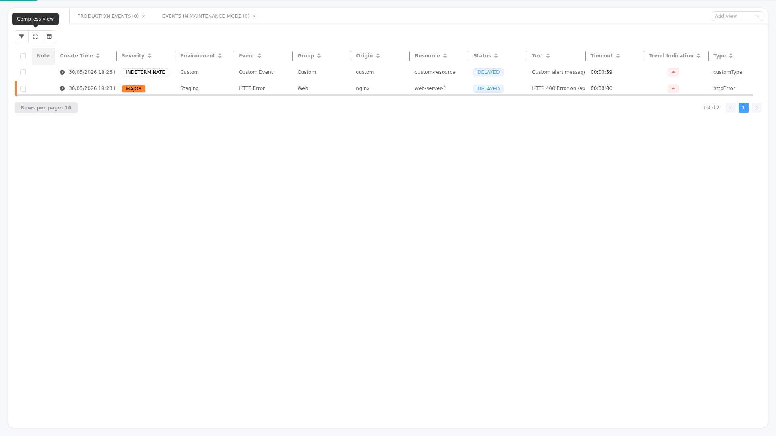Click the Note column header
Image resolution: width=776 pixels, height=436 pixels.
coord(43,56)
